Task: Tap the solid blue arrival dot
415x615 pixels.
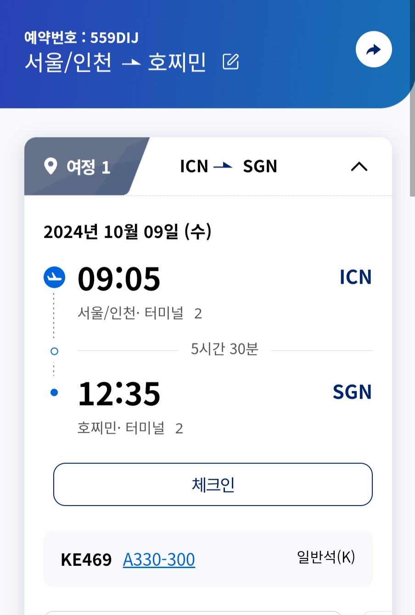Action: [x=54, y=393]
